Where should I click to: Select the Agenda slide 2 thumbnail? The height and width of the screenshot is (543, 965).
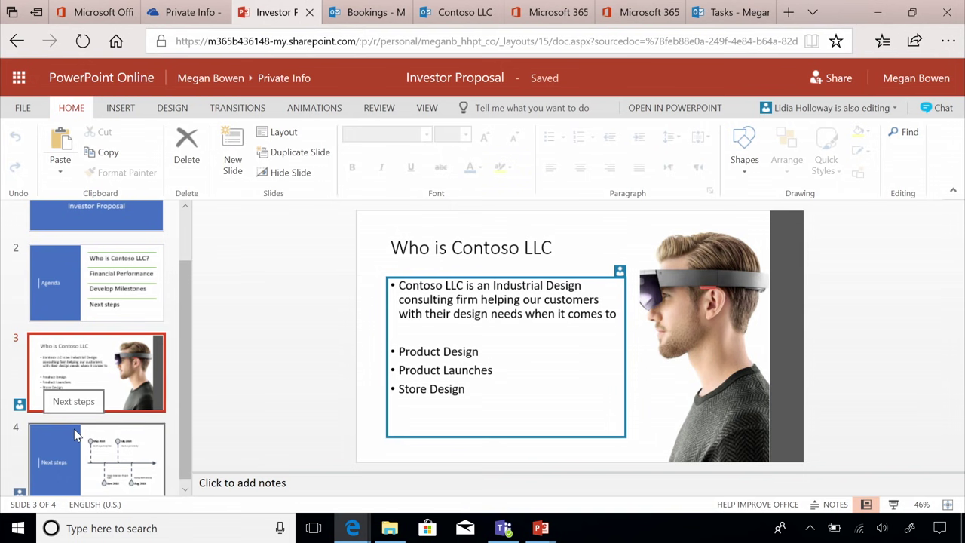pyautogui.click(x=96, y=283)
